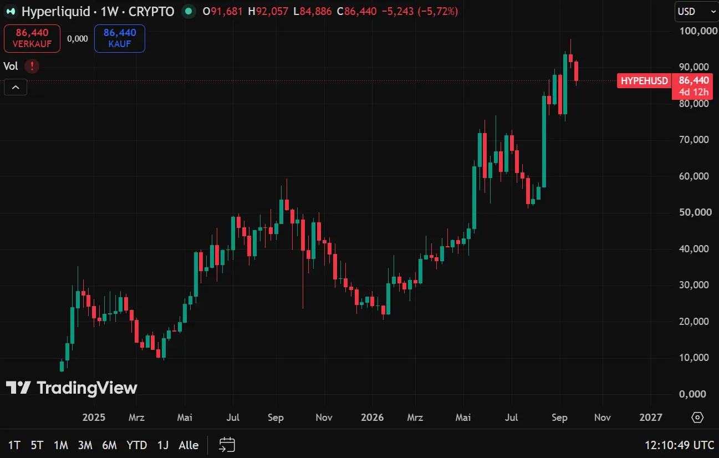Screen dimensions: 719x458
Task: Click the 2026 label on the time axis
Action: [372, 418]
